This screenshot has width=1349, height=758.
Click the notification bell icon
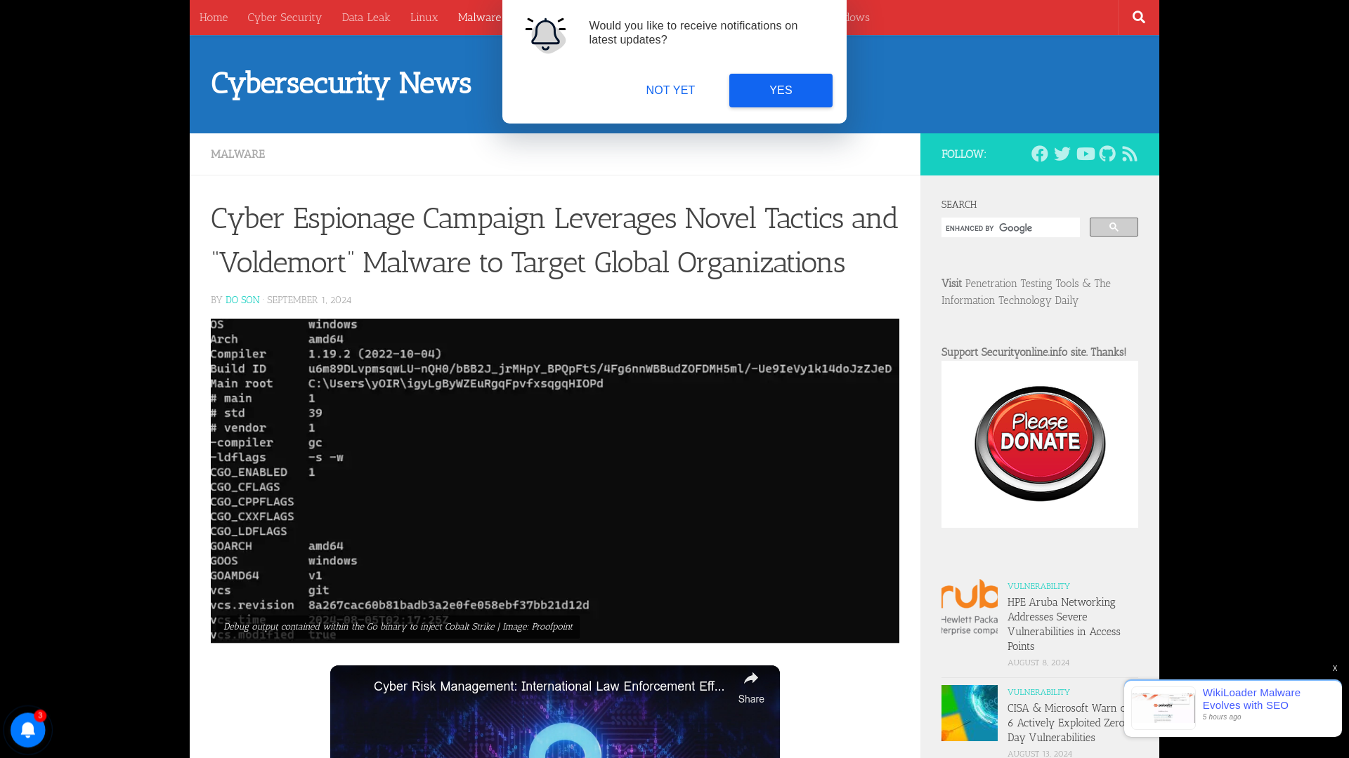point(27,730)
